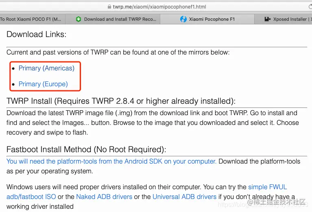Click 'Fastboot Install Method (No Root Required):' heading
This screenshot has height=212, width=312.
[86, 149]
